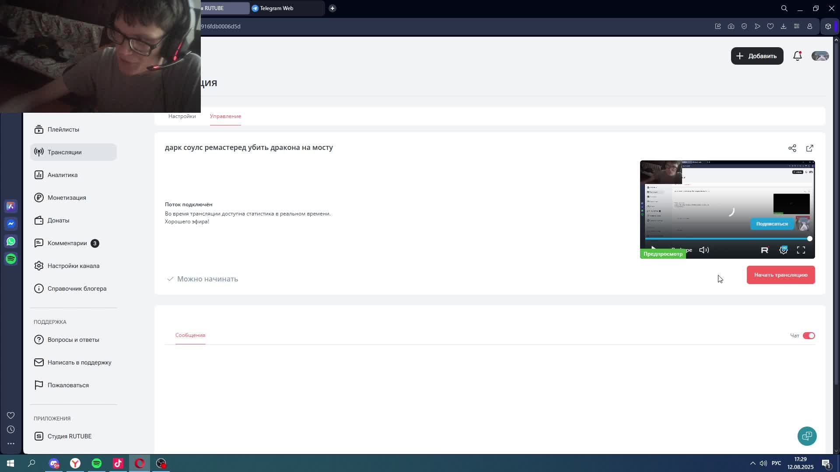Open Комментарии in the sidebar

[x=67, y=243]
